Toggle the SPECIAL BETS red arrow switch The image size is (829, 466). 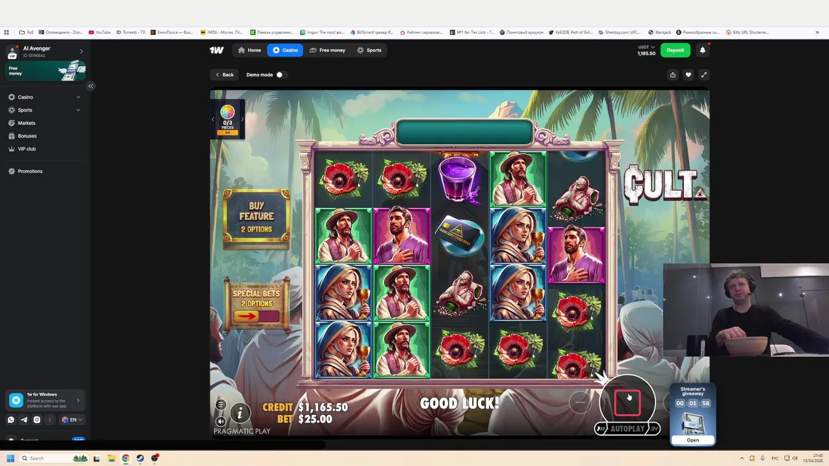tap(256, 316)
